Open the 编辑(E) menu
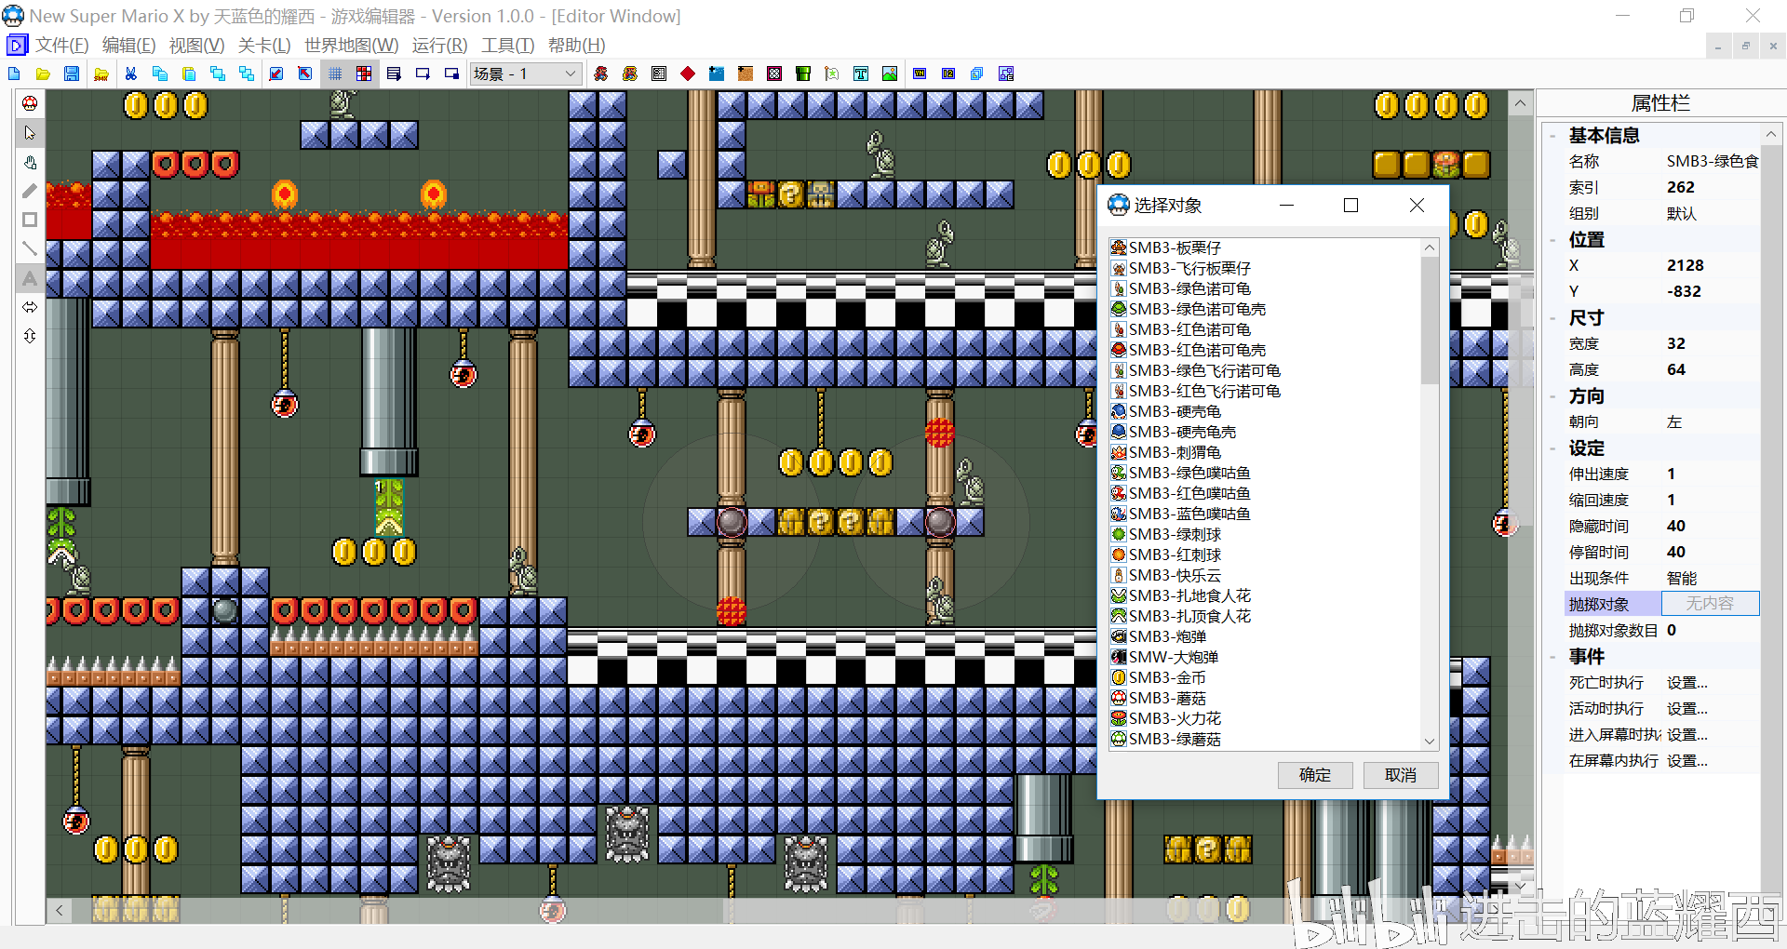Screen dimensions: 1787x949 click(x=128, y=45)
